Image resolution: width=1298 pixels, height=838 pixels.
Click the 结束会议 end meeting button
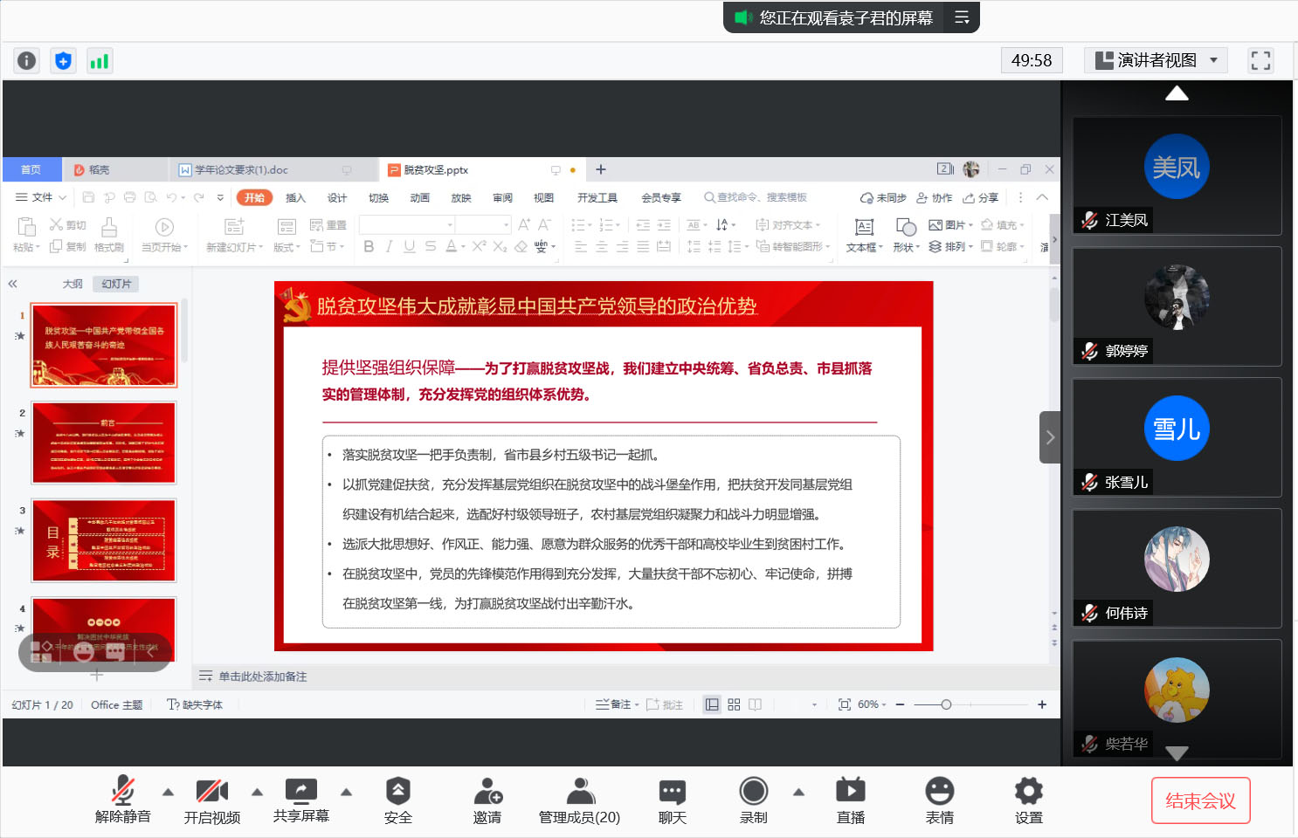[x=1200, y=800]
